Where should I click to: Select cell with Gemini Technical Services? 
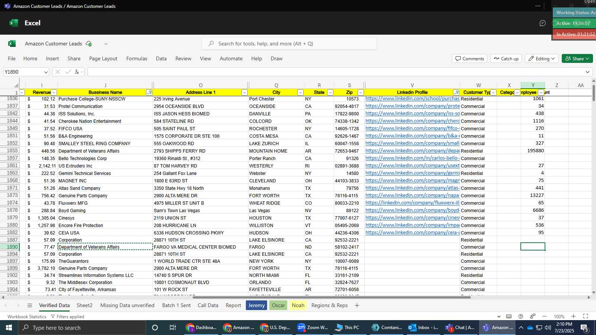pyautogui.click(x=105, y=173)
